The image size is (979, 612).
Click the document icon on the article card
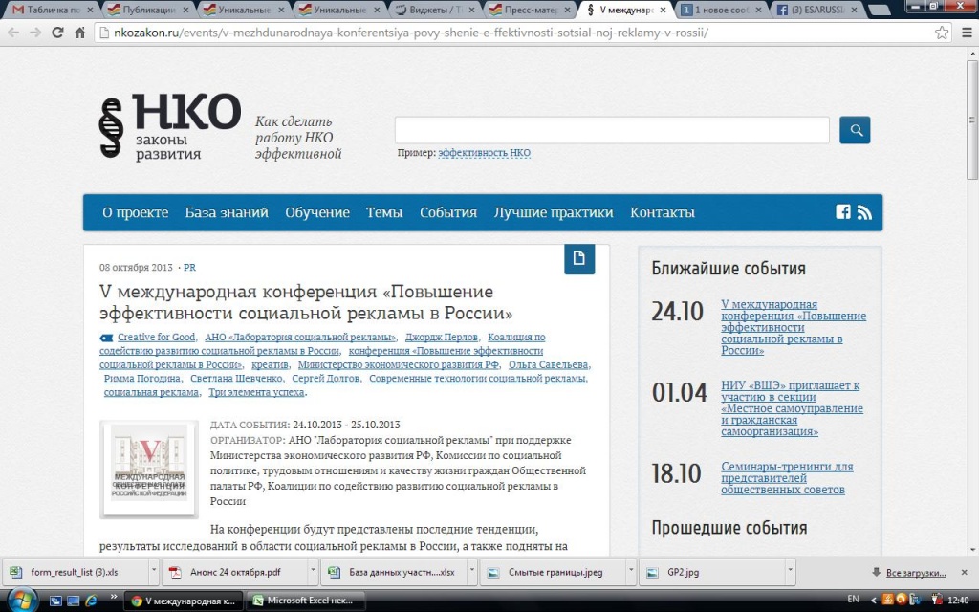click(x=579, y=258)
